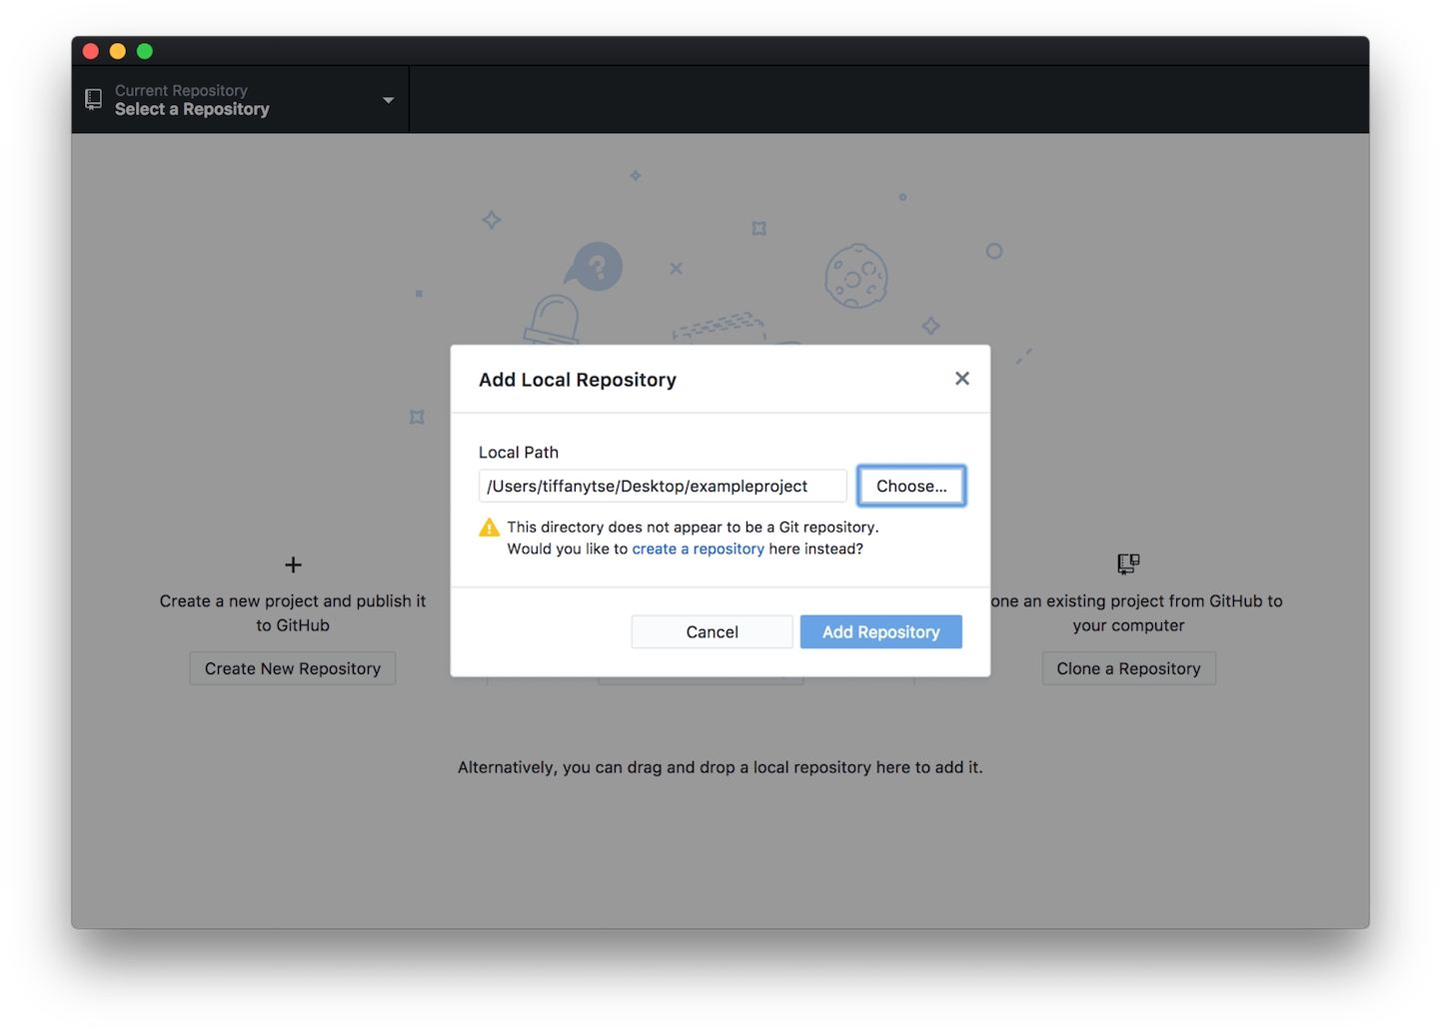The image size is (1440, 1028).
Task: Open the 'Select a Repository' selector label
Action: click(192, 109)
